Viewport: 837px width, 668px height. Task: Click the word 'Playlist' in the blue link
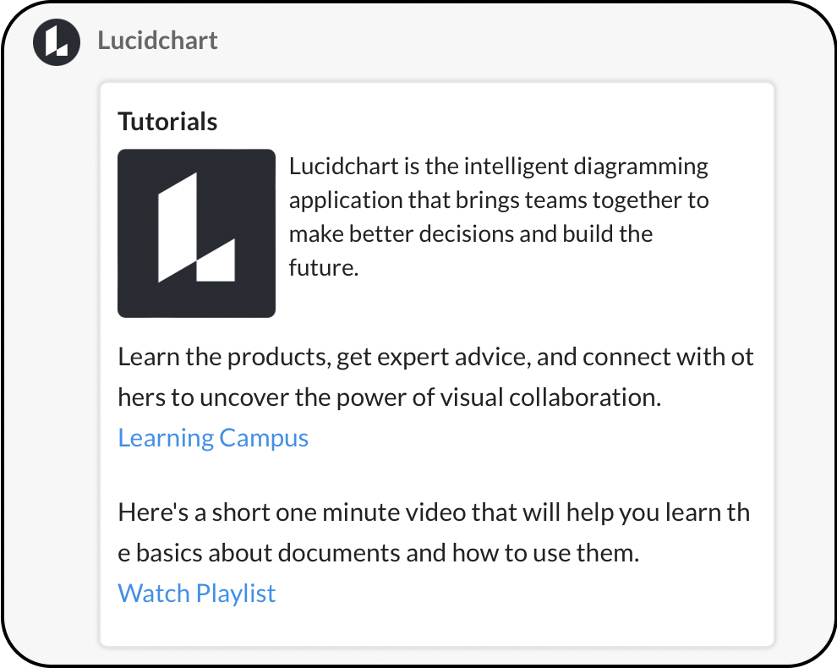(235, 594)
